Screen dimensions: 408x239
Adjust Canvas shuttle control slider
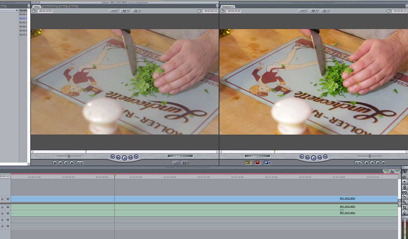tap(370, 156)
